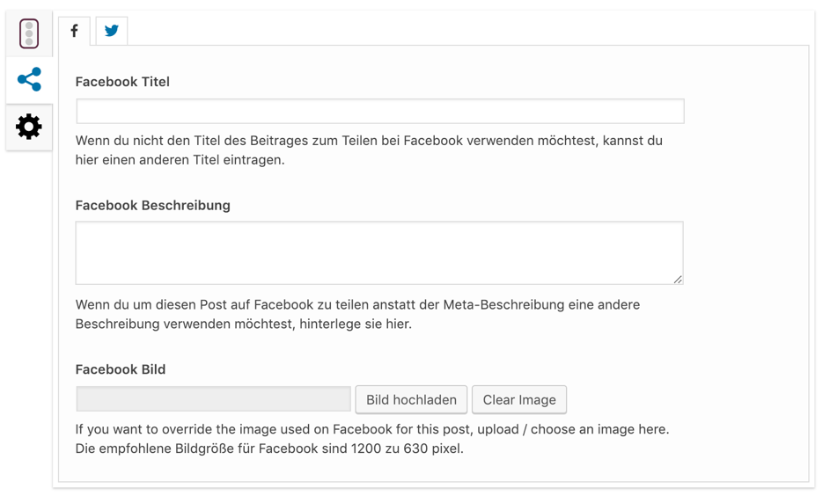Focus the Facebook Beschreibung textarea

(379, 252)
